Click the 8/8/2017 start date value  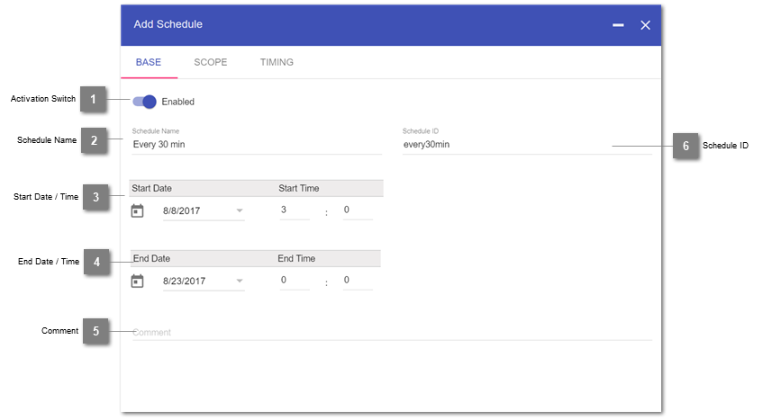point(182,211)
